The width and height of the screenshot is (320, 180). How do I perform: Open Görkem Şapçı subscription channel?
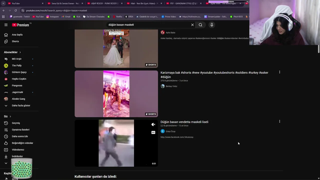tap(19, 72)
